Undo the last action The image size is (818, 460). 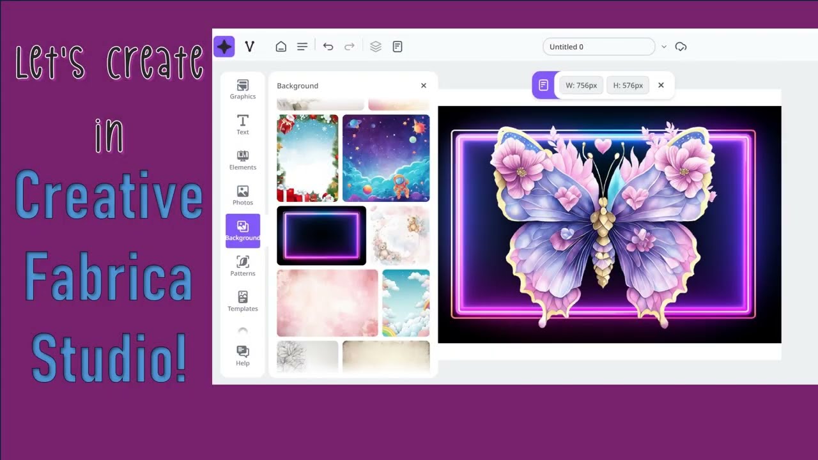(x=328, y=47)
